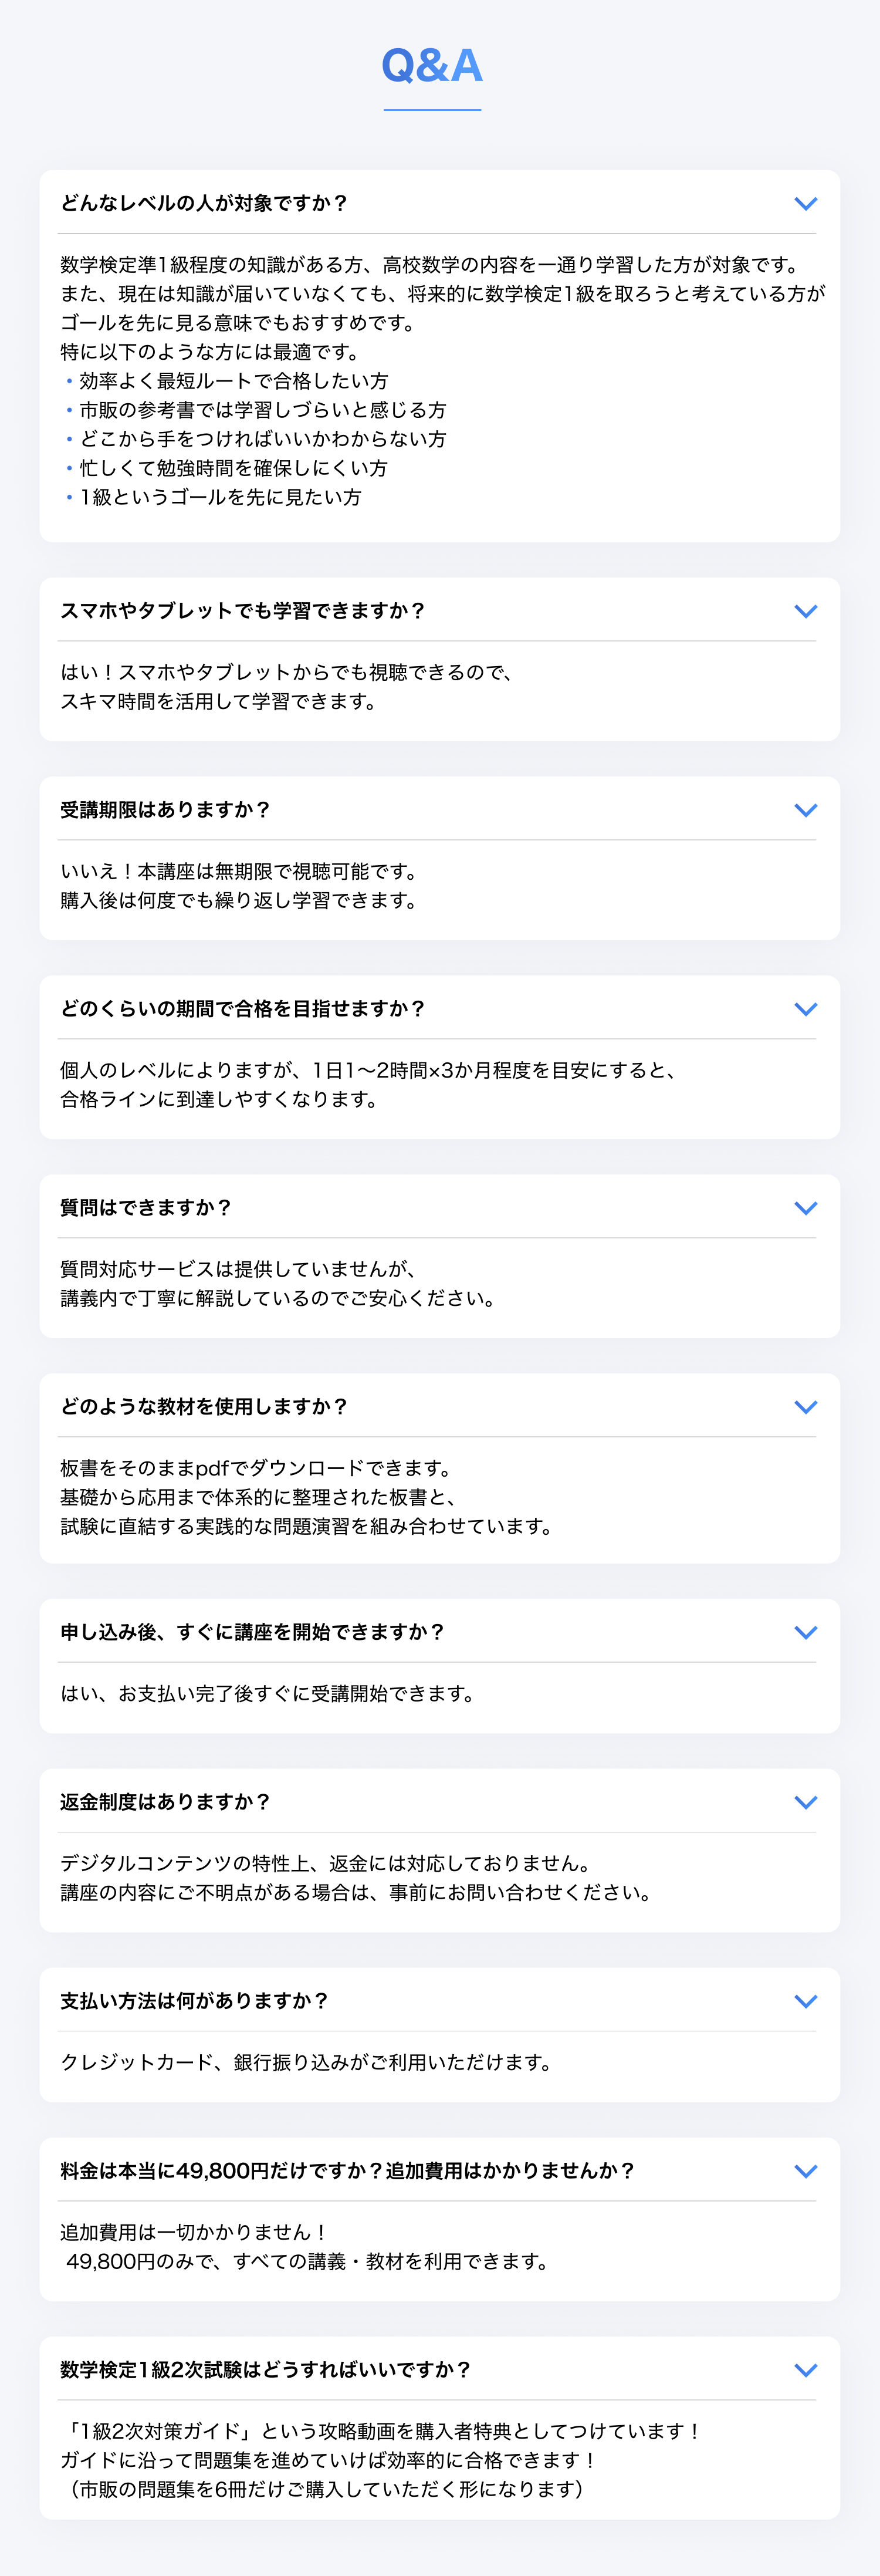
Task: Toggle the chevron for どのような教材を使用しますか？
Action: tap(805, 1407)
